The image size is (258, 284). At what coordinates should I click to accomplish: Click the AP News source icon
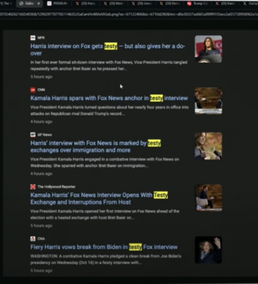point(33,135)
